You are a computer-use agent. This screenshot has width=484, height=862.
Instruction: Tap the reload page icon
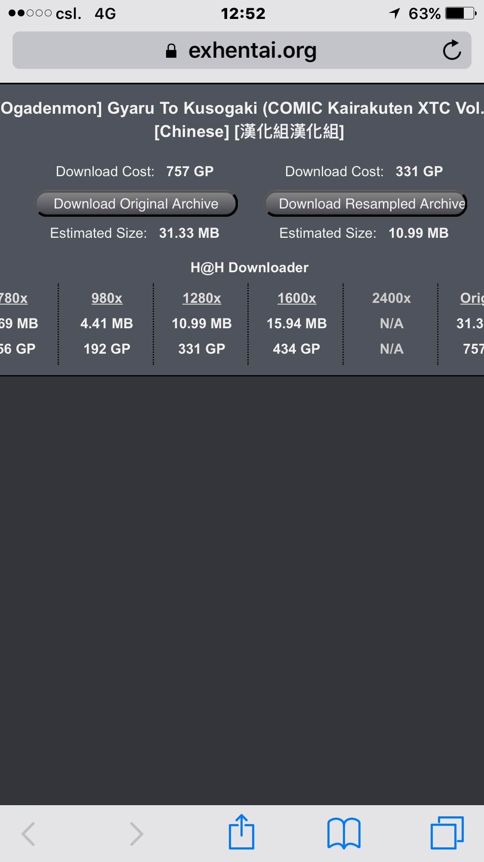[x=452, y=50]
